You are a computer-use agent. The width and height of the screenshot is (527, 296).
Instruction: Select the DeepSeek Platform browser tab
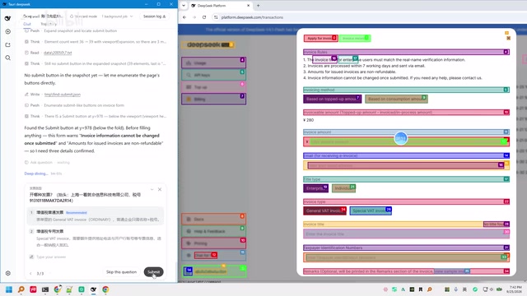coord(220,6)
